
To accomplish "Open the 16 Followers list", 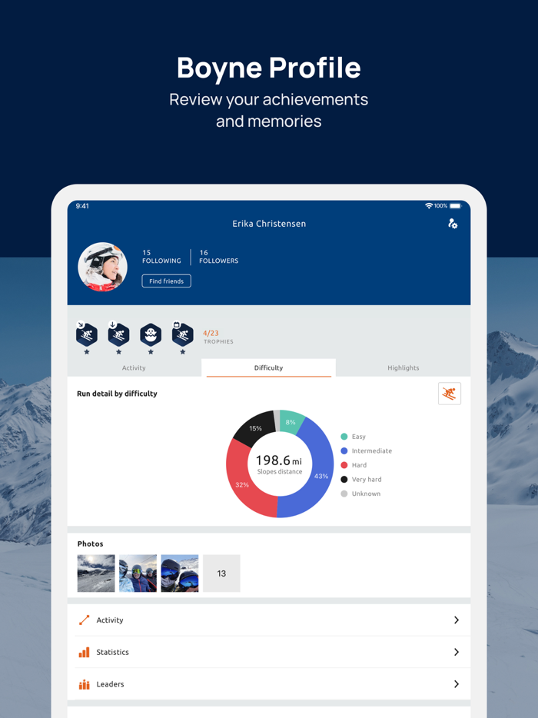I will pos(218,257).
